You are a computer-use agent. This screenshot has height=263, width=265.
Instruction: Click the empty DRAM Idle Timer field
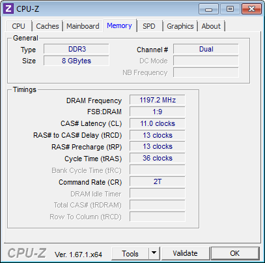pyautogui.click(x=158, y=193)
